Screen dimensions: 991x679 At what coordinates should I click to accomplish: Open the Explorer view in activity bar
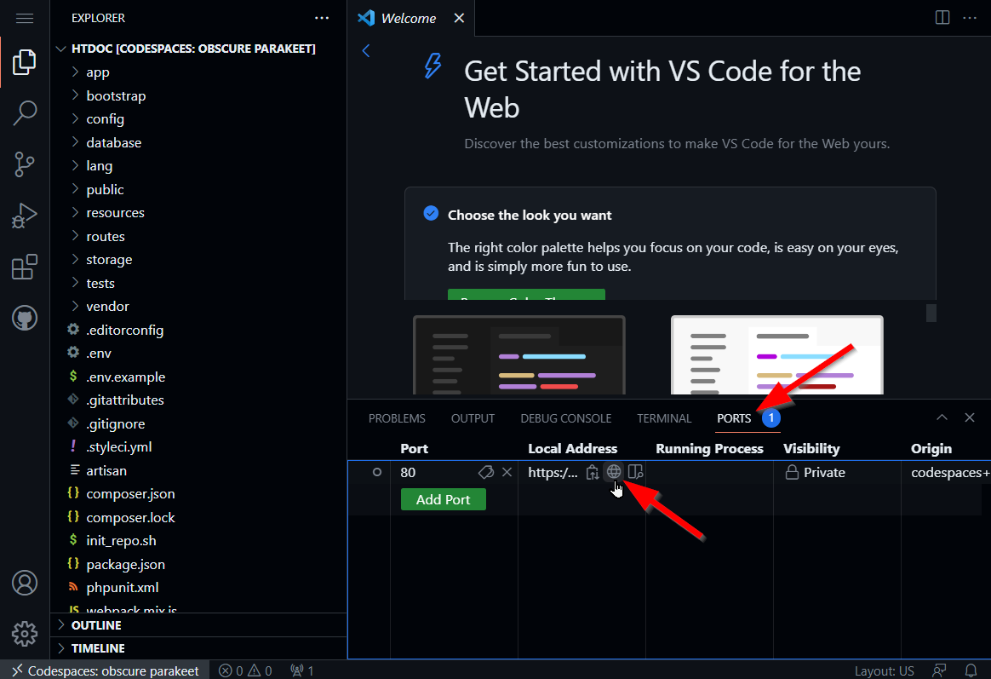pos(25,62)
